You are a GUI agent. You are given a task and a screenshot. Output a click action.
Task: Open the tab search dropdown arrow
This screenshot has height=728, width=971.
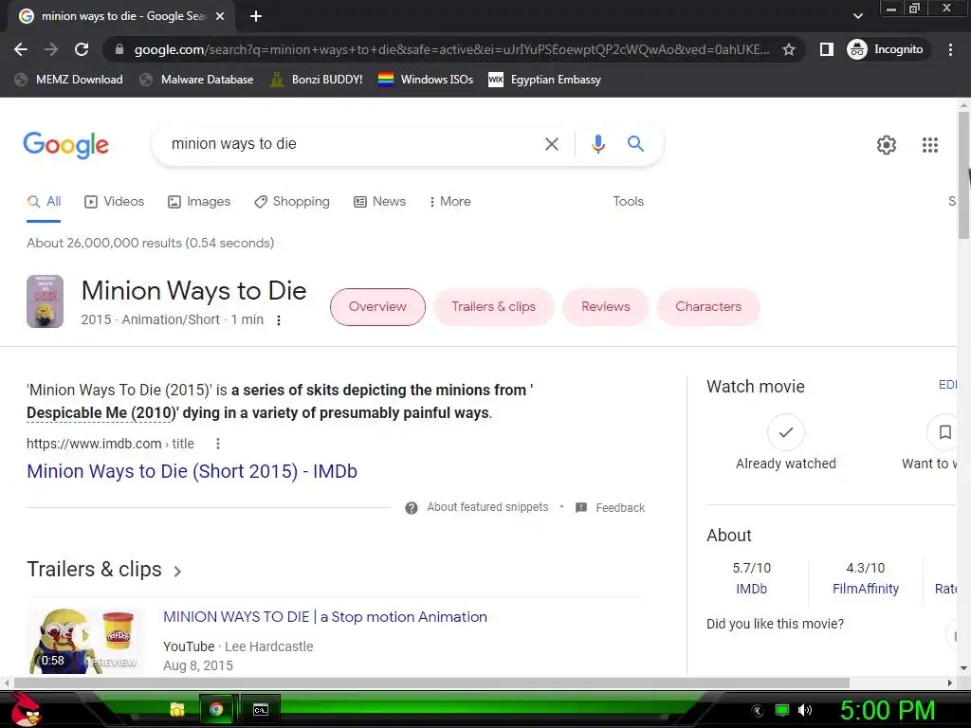857,16
